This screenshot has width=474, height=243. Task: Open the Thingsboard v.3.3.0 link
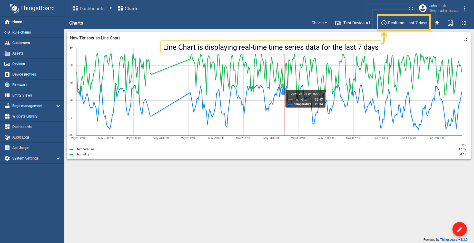(x=453, y=240)
